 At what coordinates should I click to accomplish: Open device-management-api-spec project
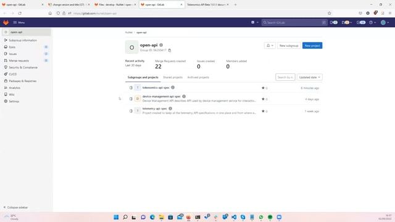click(162, 96)
